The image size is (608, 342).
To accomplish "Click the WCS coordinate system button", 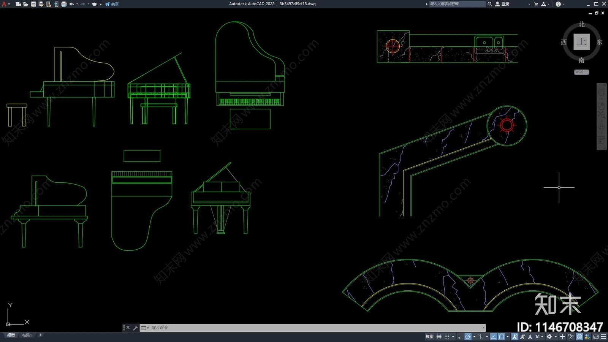I will click(581, 72).
